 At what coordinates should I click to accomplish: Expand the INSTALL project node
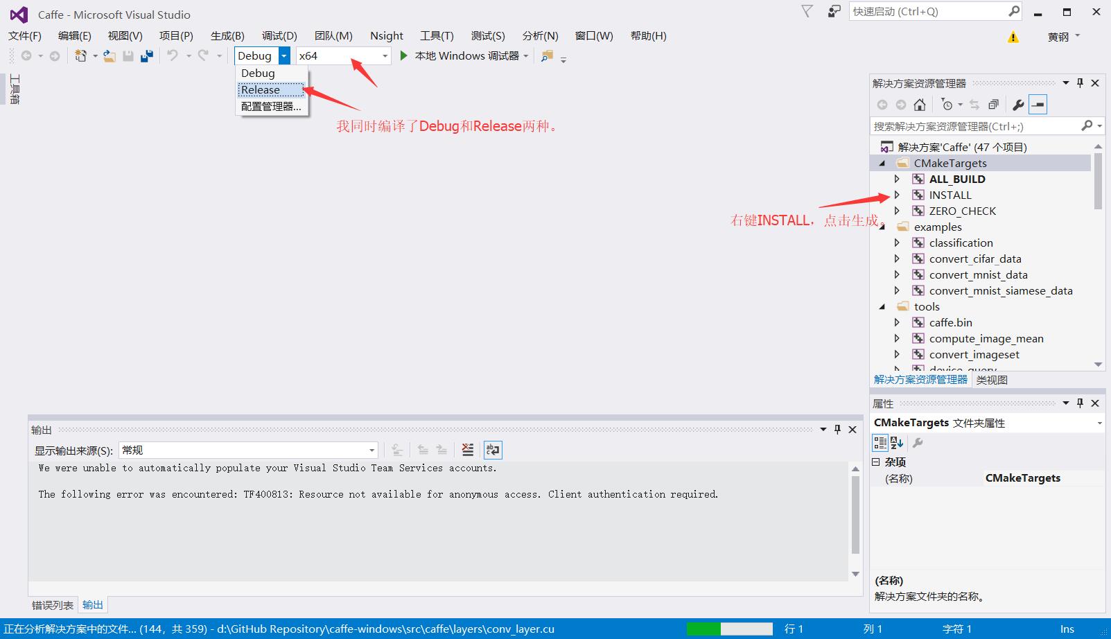pyautogui.click(x=897, y=195)
